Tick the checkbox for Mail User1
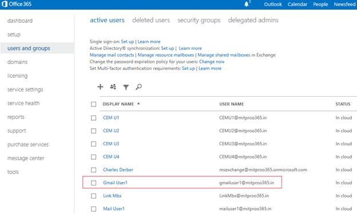This screenshot has height=214, width=357. point(94,209)
